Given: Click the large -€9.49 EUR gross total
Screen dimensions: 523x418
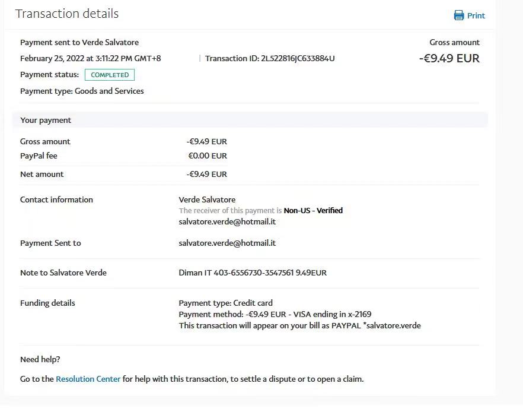Looking at the screenshot, I should coord(449,58).
